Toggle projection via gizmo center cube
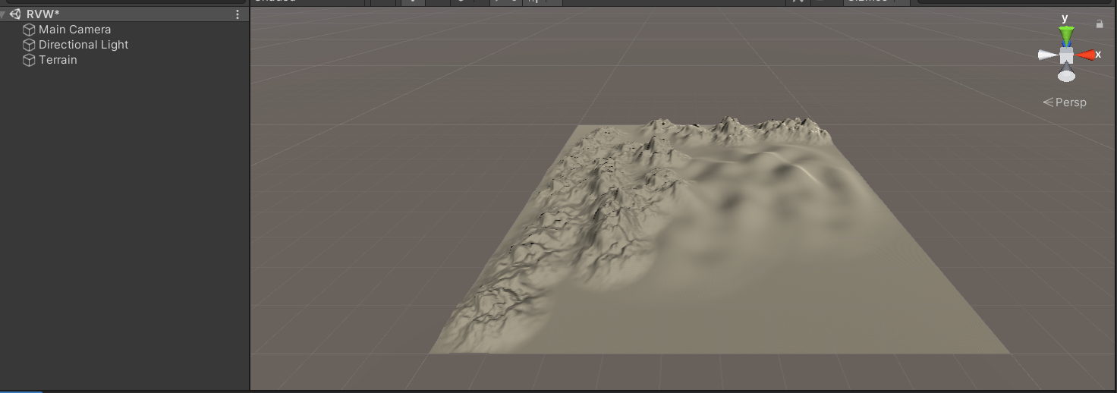 tap(1067, 56)
